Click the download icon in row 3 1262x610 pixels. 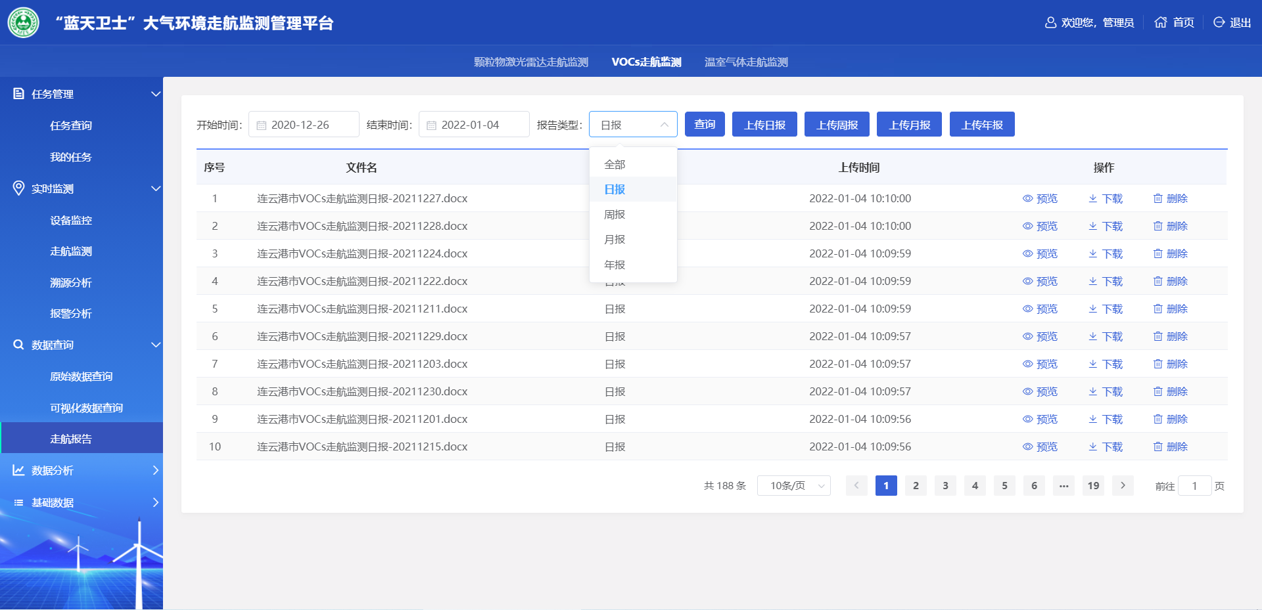1092,253
